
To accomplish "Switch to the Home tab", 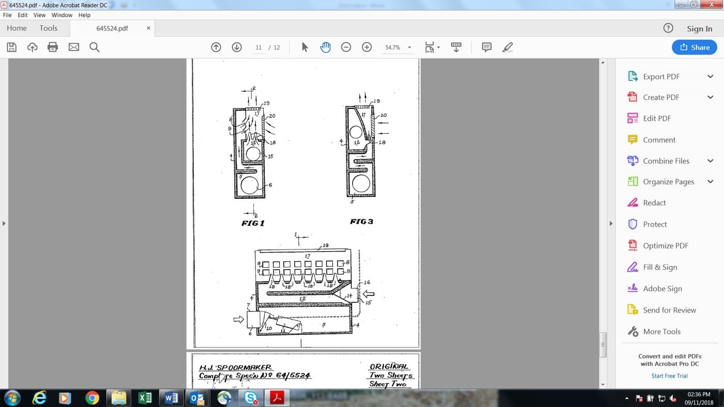I will pos(17,28).
